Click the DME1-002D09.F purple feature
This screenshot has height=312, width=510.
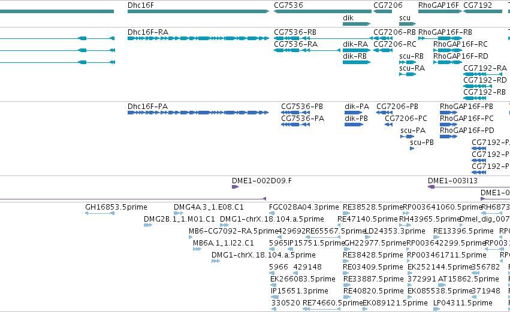pyautogui.click(x=235, y=187)
